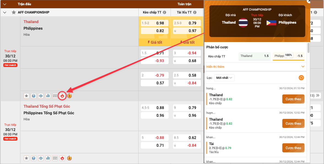
Task: Collapse the AFF CHAMPIONSHIP league group
Action: [x=5, y=12]
